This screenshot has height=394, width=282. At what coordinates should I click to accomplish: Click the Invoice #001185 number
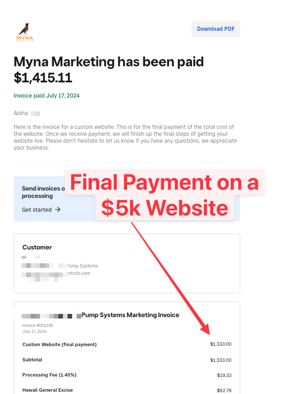click(38, 325)
